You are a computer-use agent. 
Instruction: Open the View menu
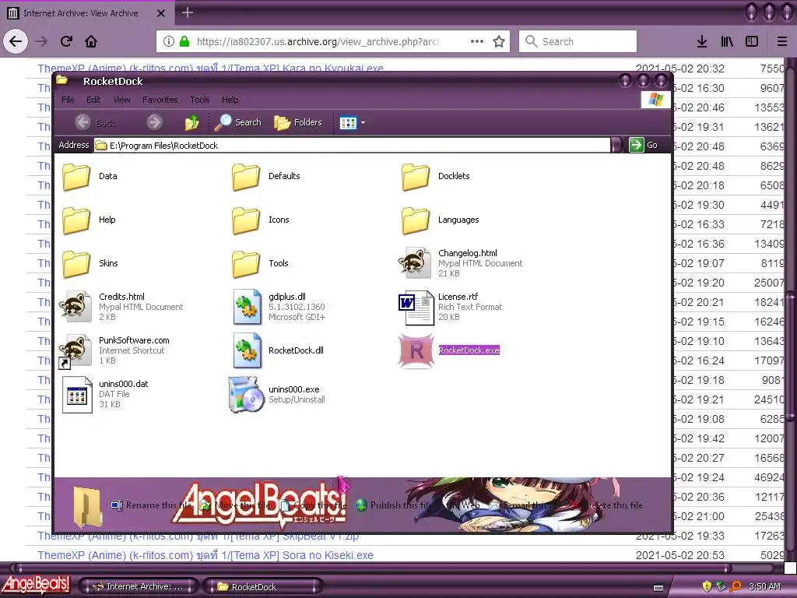coord(121,100)
